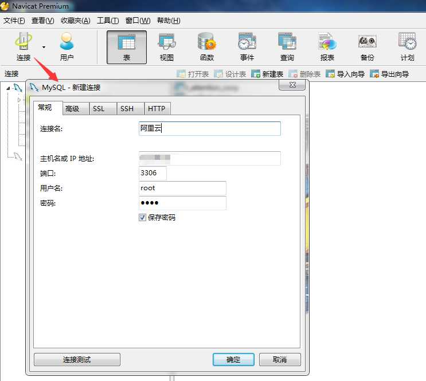Click the Test Connection (连接测试) button
This screenshot has height=381, width=426.
pos(77,360)
